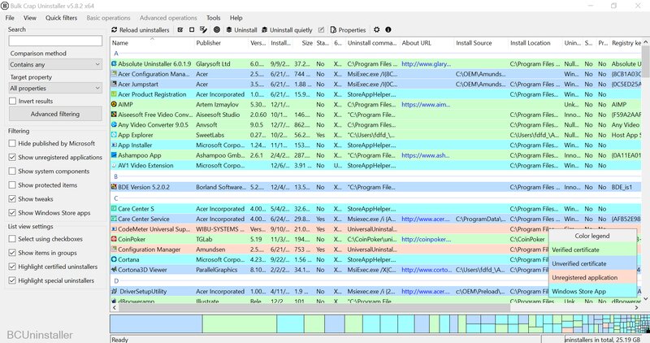Open the Quick filters menu
This screenshot has width=650, height=343.
[62, 18]
